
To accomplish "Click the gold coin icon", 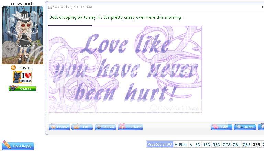I will point(13,68).
